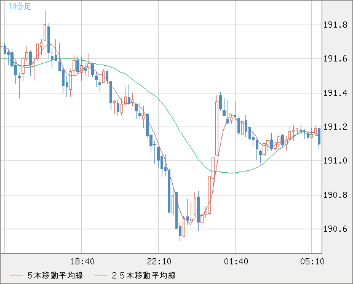The height and width of the screenshot is (284, 353).
Task: Click the 10分足 timeframe label
Action: point(20,6)
